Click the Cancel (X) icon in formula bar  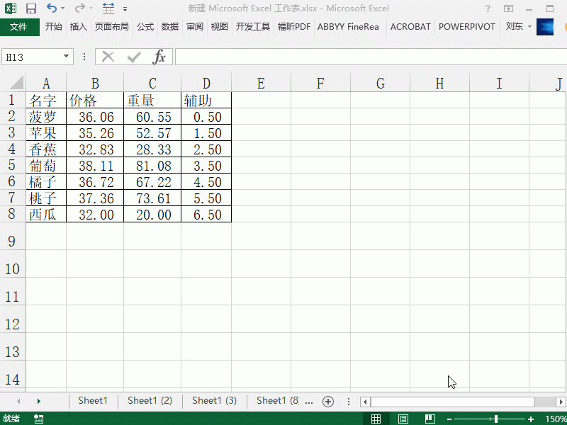pos(108,57)
